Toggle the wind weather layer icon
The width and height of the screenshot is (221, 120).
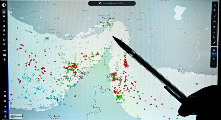pyautogui.click(x=214, y=27)
